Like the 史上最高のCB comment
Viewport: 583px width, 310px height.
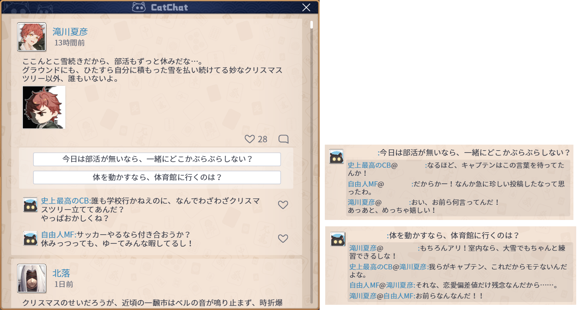[x=283, y=205]
